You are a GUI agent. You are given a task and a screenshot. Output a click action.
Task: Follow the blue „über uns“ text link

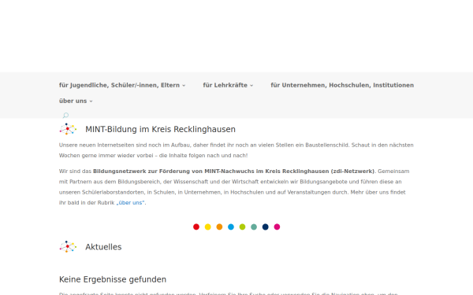pyautogui.click(x=130, y=203)
